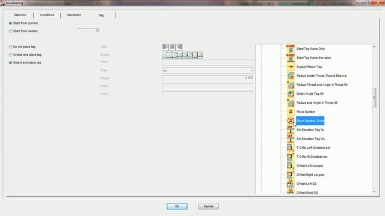Click the Sm Elevation Tag WL icon
Image resolution: width=385 pixels, height=216 pixels.
pyautogui.click(x=291, y=139)
